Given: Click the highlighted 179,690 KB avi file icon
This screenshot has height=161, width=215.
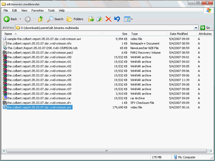Looking at the screenshot, I should coord(5,107).
